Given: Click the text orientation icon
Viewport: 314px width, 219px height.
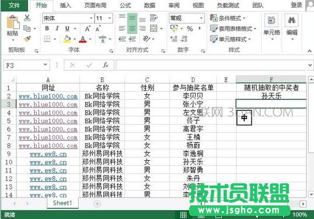Looking at the screenshot, I should point(146,39).
